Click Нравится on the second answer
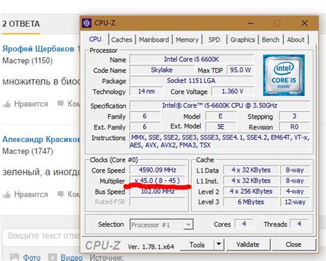326x261 pixels. (x=31, y=194)
